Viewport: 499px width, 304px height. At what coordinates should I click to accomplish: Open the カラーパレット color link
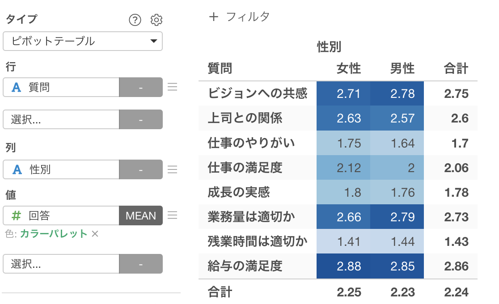click(54, 234)
